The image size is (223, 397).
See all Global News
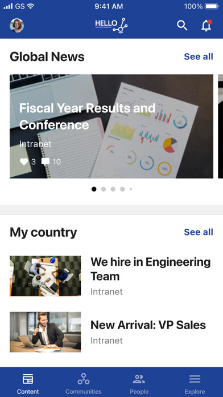199,56
